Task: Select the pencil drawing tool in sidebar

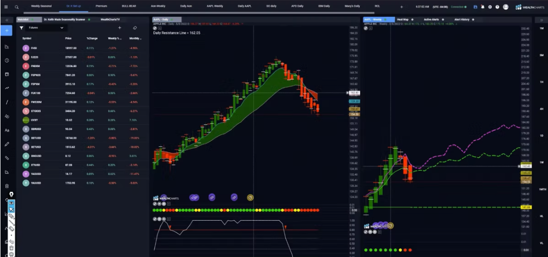Action: 6,144
